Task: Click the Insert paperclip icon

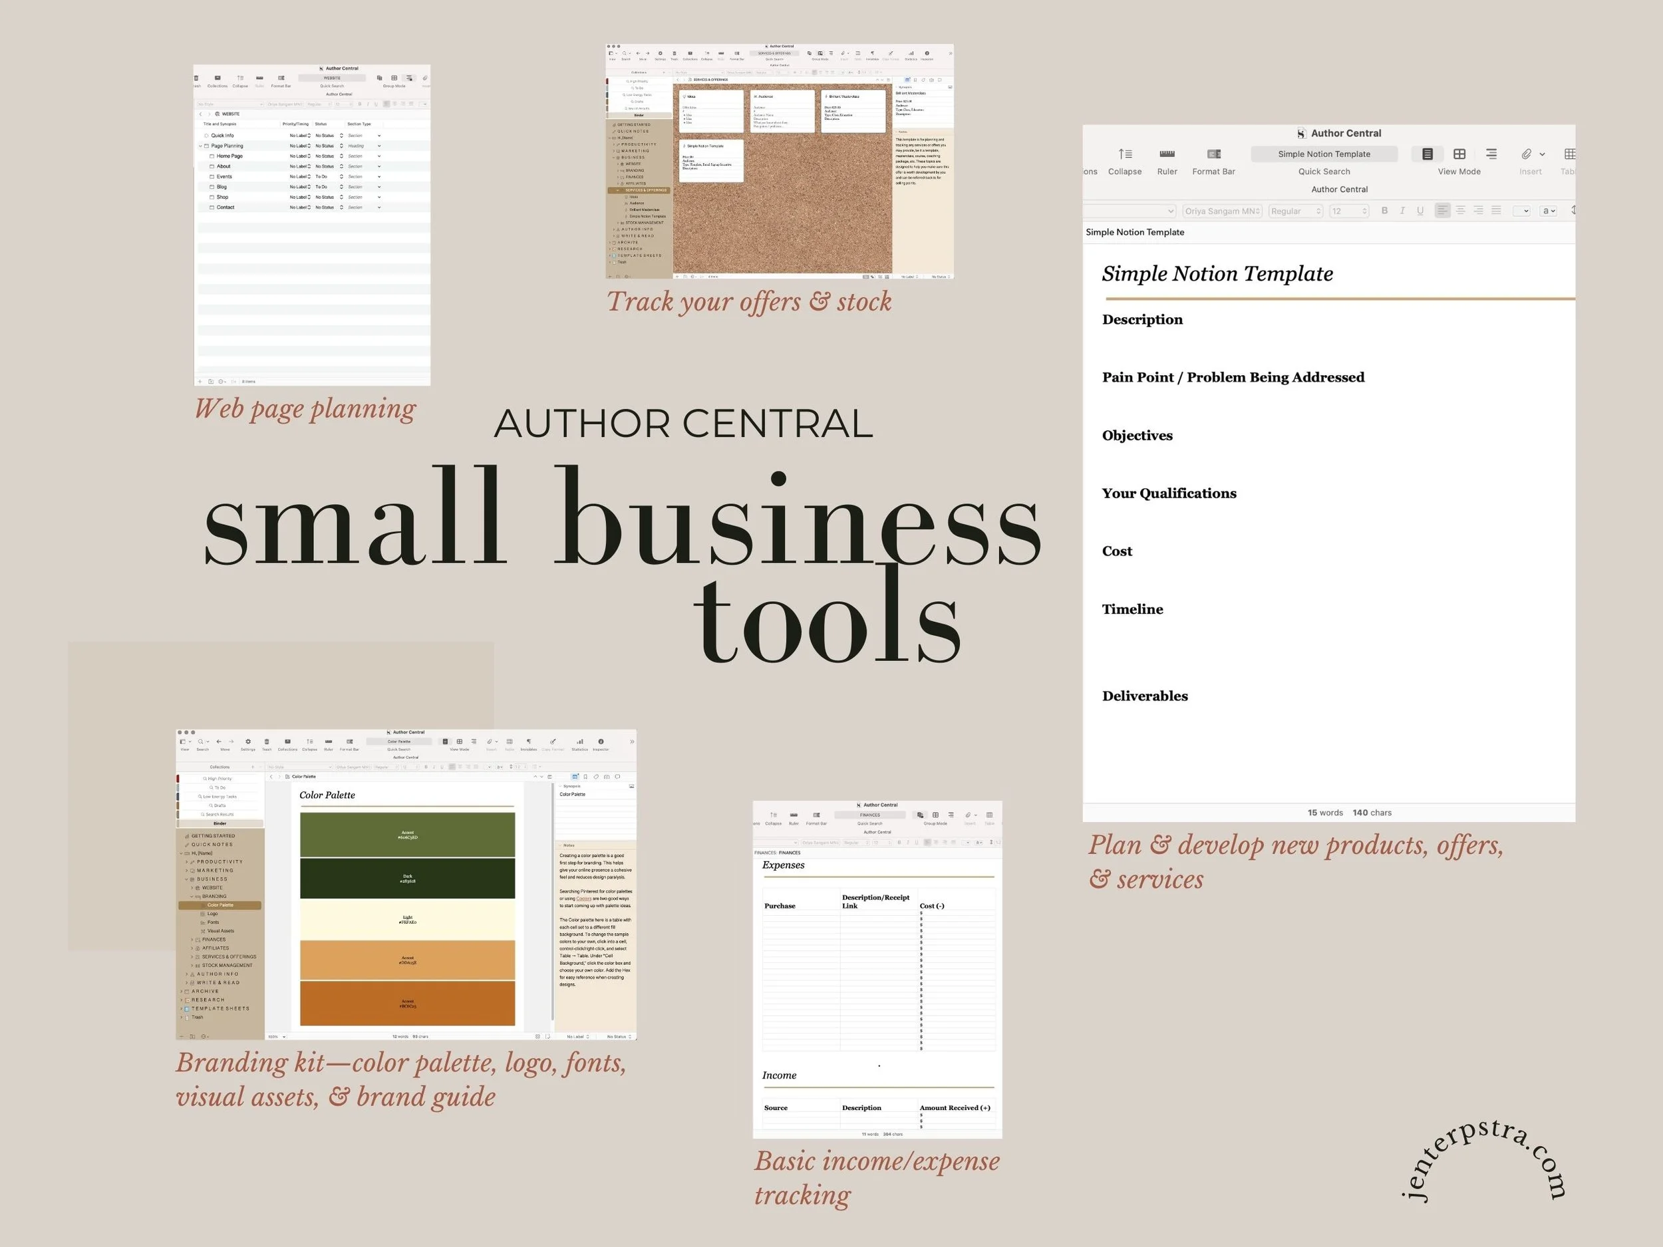Action: tap(1525, 154)
